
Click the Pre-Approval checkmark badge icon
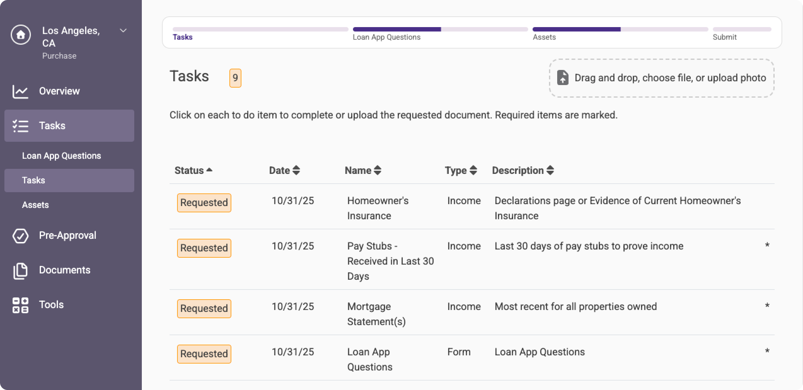coord(20,236)
